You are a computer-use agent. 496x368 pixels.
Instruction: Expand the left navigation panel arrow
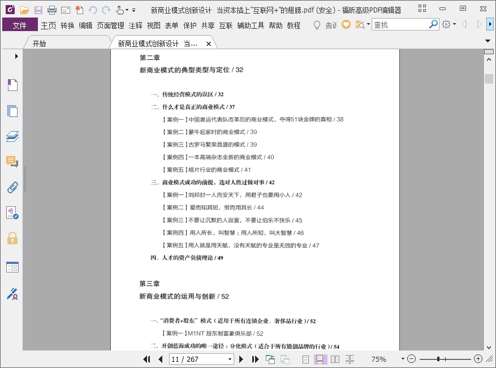[x=16, y=57]
